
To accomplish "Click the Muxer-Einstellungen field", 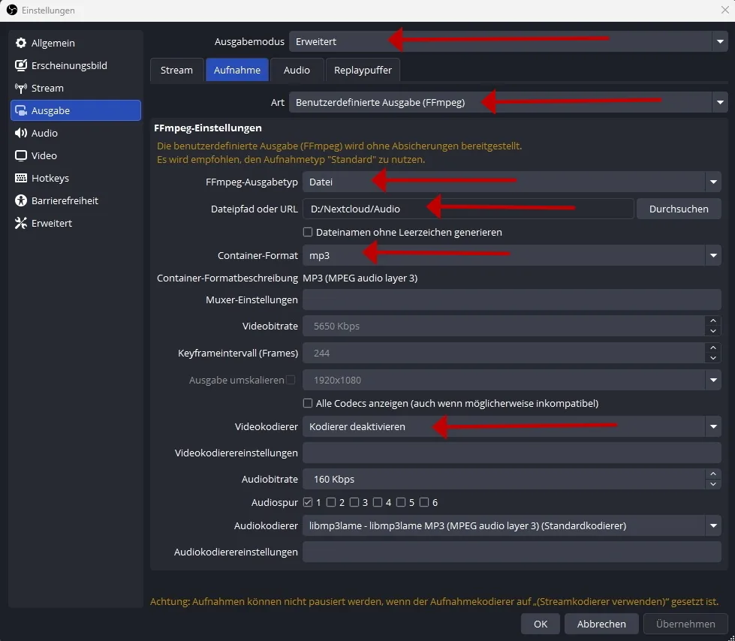I will [511, 299].
